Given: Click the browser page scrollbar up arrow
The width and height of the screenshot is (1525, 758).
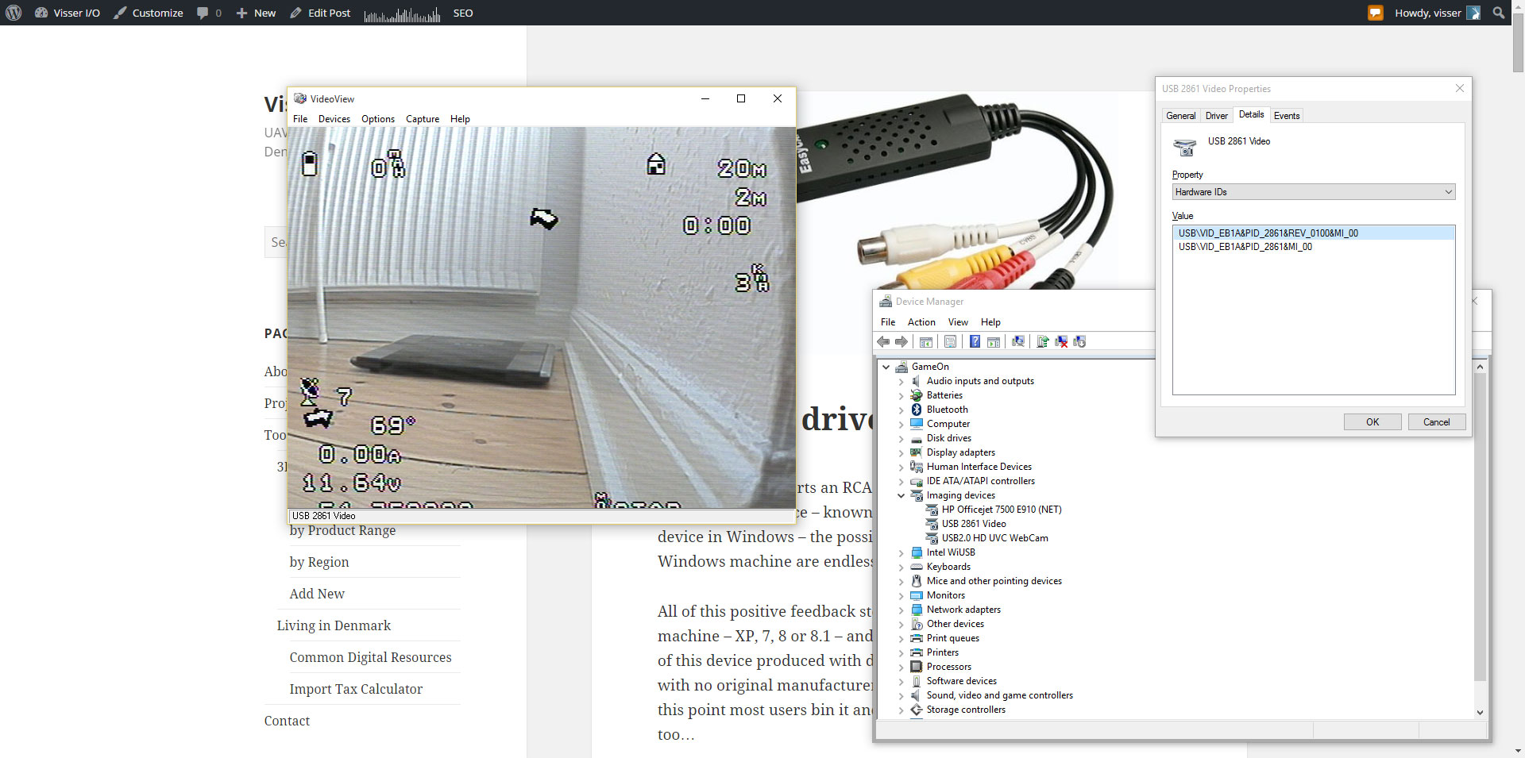Looking at the screenshot, I should click(1518, 6).
